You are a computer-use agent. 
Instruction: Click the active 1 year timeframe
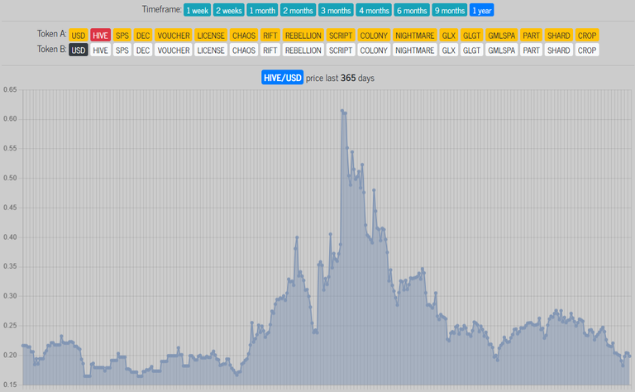pyautogui.click(x=482, y=10)
